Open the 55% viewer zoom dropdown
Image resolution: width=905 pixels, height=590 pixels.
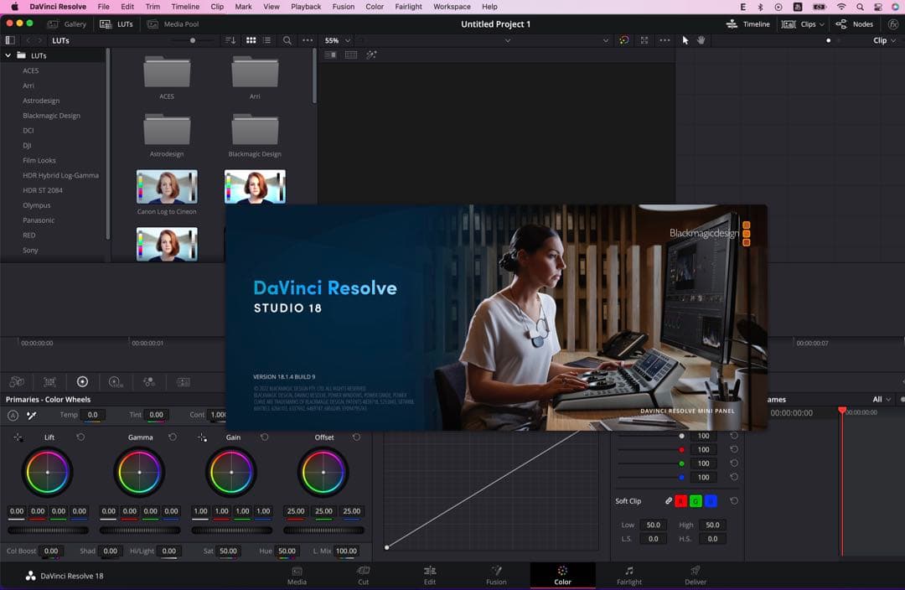(x=337, y=40)
